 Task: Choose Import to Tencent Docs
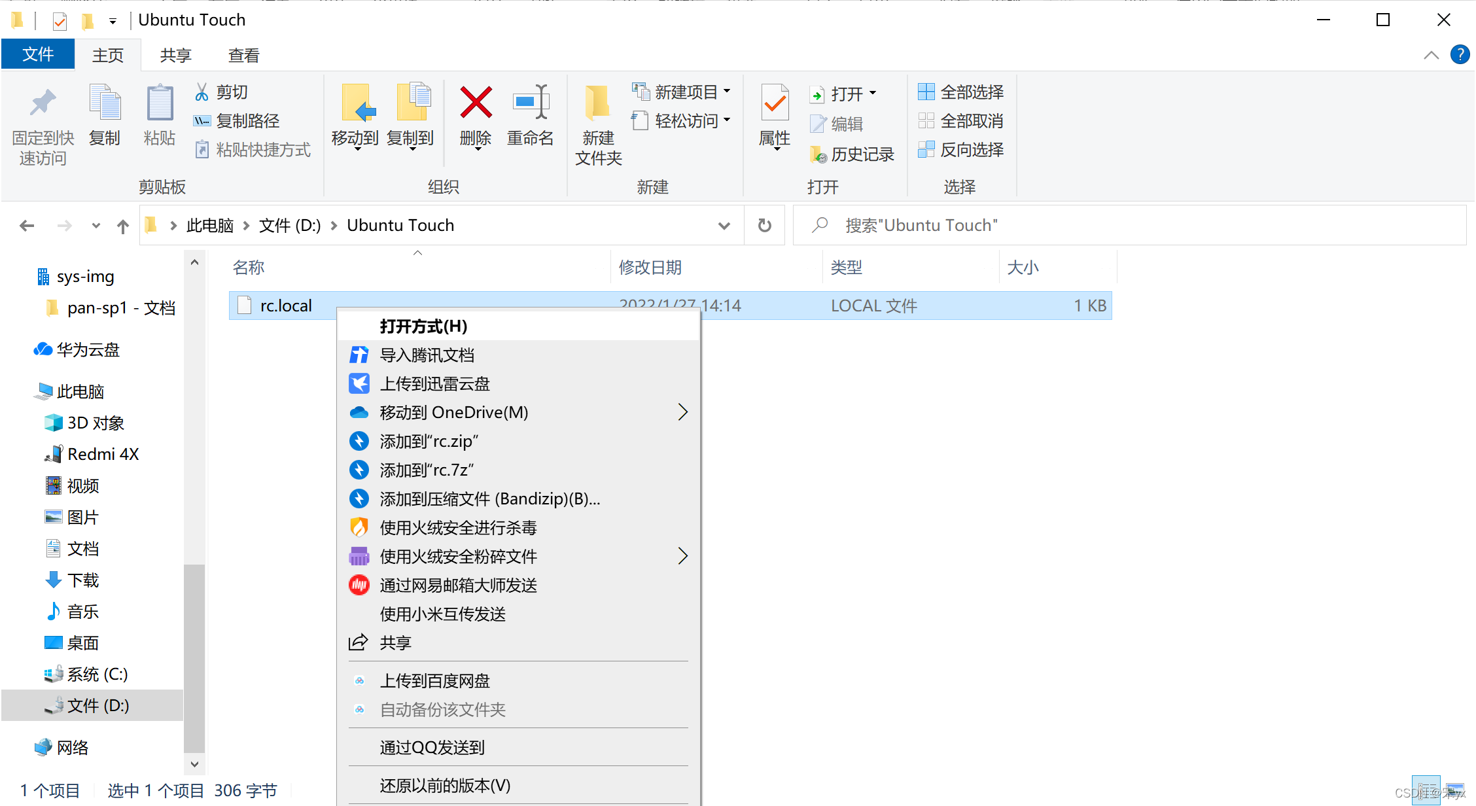(518, 355)
